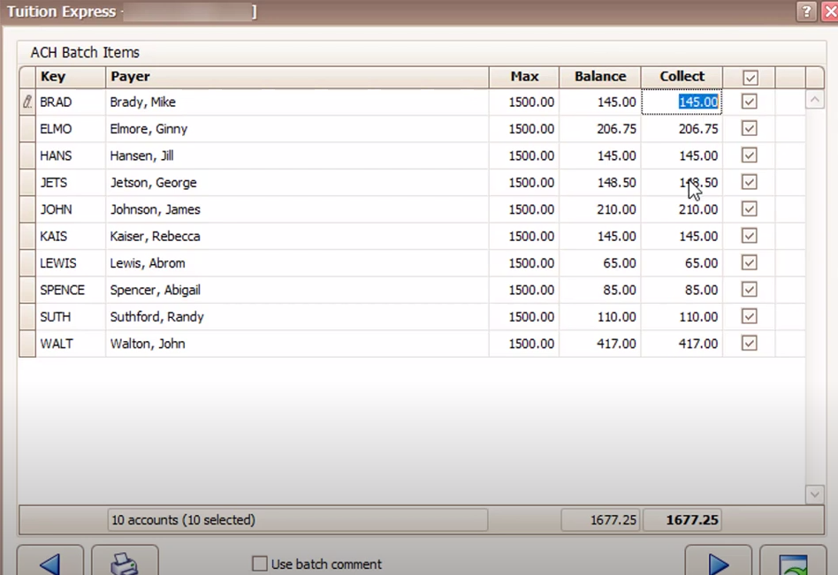Image resolution: width=838 pixels, height=575 pixels.
Task: Click Collect amount 210.00 for Johnson
Action: click(698, 209)
